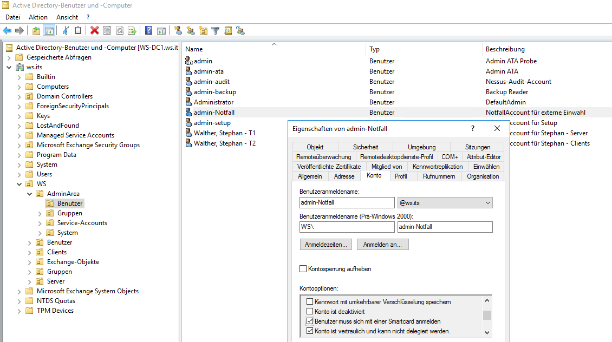Click the add to group icon
Viewport: 612px width, 342px height.
click(x=240, y=30)
